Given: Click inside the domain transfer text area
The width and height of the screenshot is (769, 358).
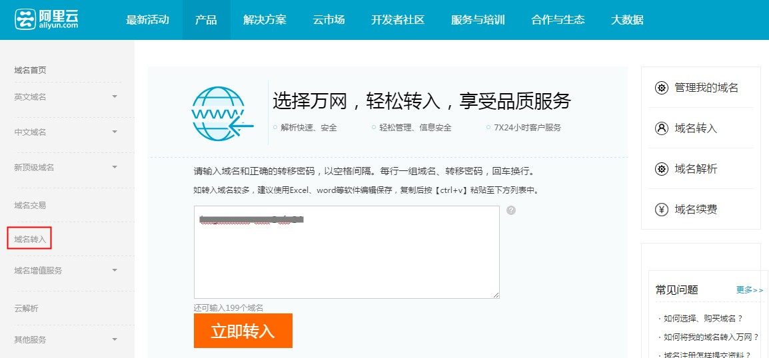Looking at the screenshot, I should tap(347, 252).
